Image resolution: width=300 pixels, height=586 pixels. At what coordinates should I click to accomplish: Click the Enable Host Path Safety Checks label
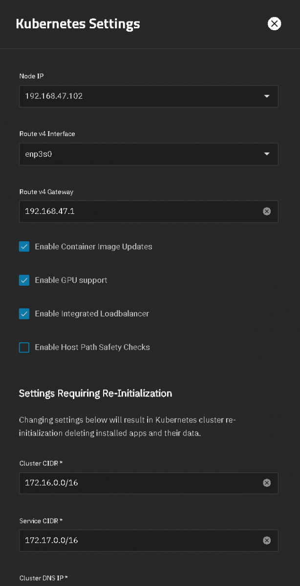[x=92, y=348]
